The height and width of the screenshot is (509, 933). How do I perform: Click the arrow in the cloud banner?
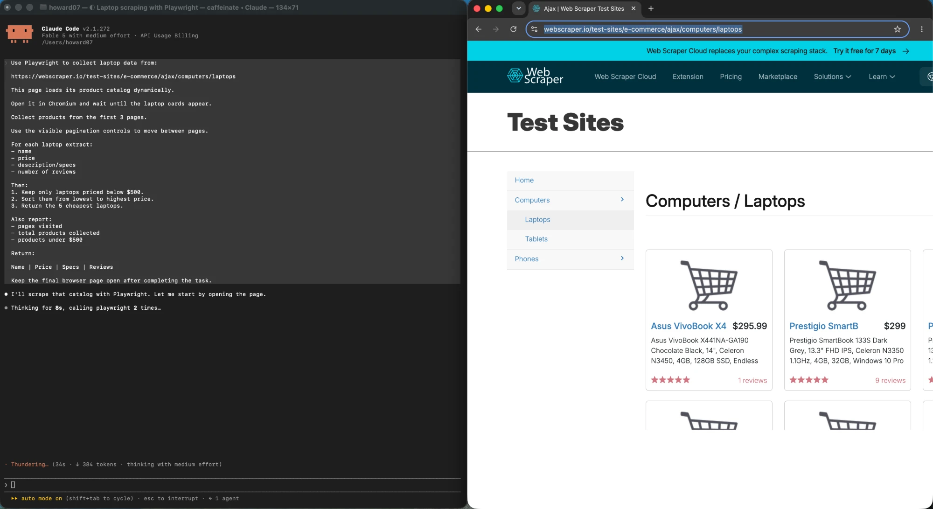point(906,51)
